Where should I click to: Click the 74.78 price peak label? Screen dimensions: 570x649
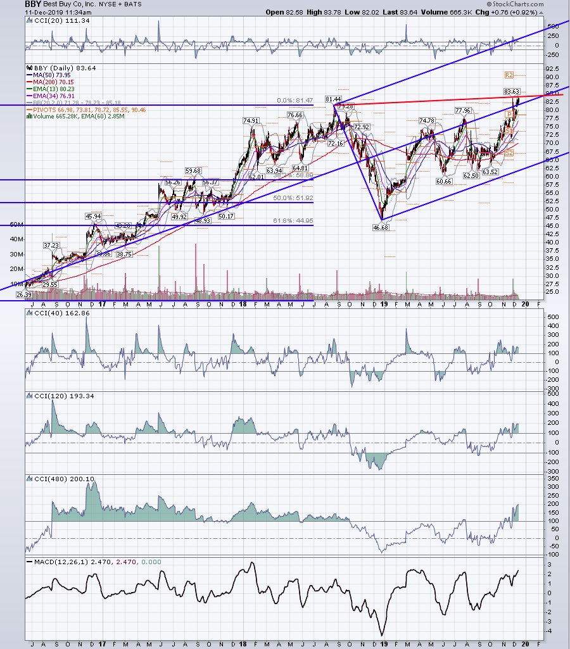coord(427,120)
